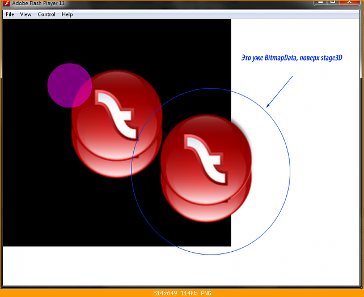This screenshot has height=297, width=364.
Task: Click the 'Adobe Flash Player 11' title text
Action: coord(39,3)
